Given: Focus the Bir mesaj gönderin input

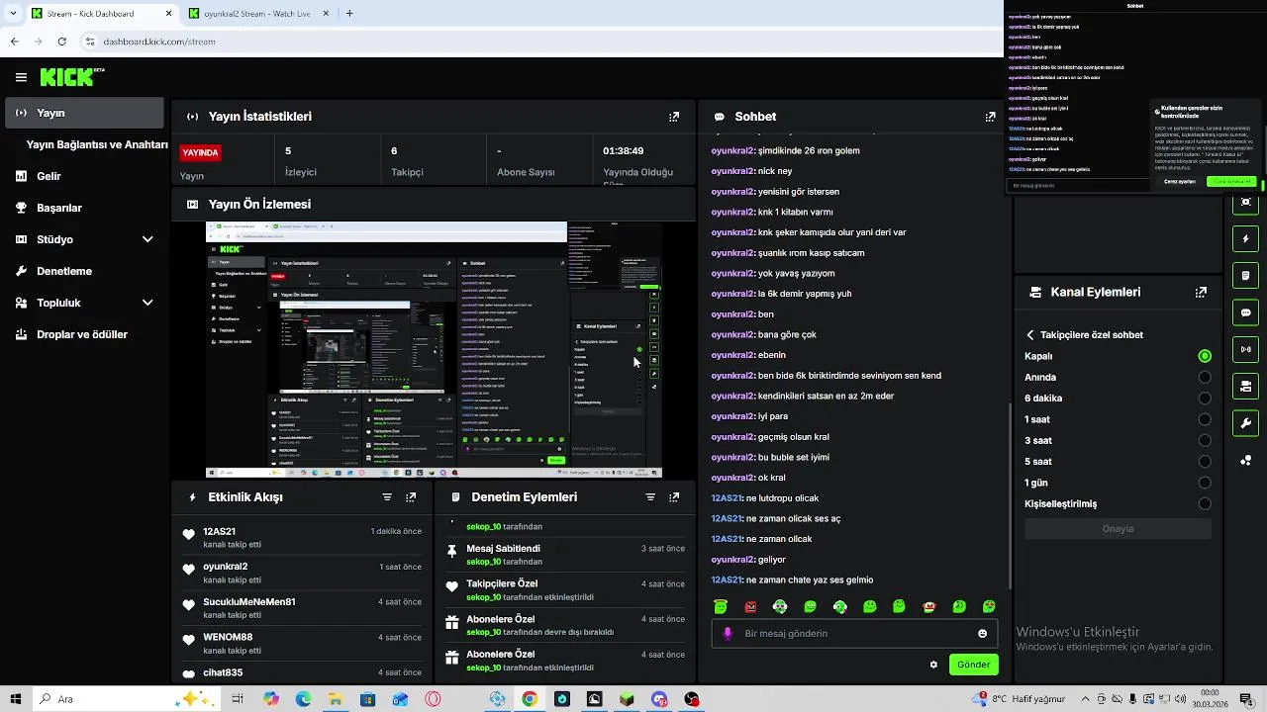Looking at the screenshot, I should (x=855, y=634).
